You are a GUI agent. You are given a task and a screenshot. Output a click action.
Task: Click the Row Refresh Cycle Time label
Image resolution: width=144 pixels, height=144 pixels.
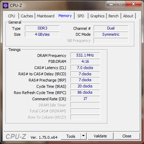[40, 93]
